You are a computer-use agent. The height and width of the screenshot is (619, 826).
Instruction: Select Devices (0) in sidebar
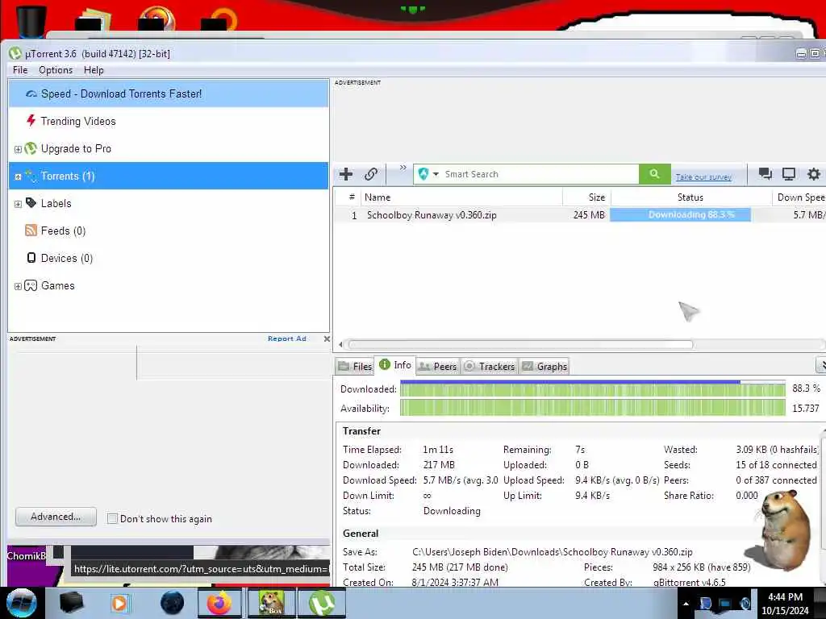169,258
